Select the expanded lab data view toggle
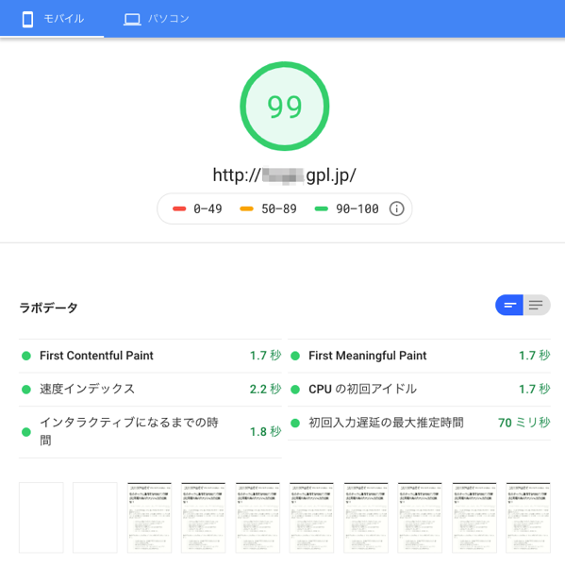The width and height of the screenshot is (565, 566). (537, 305)
